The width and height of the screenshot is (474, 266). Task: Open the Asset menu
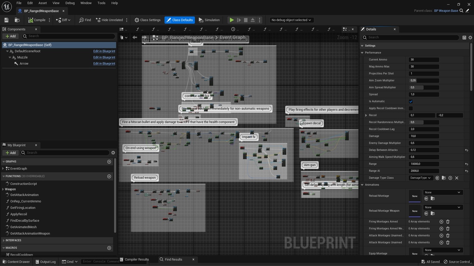point(43,3)
